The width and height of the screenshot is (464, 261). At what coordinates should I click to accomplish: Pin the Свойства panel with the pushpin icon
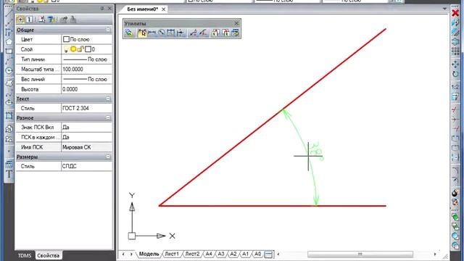[102, 9]
